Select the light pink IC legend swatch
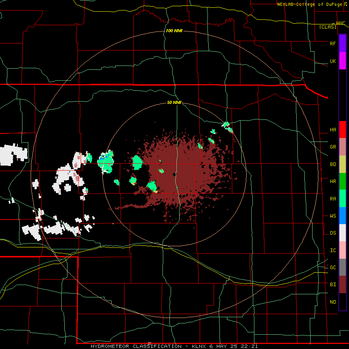The width and height of the screenshot is (349, 349). [x=342, y=250]
